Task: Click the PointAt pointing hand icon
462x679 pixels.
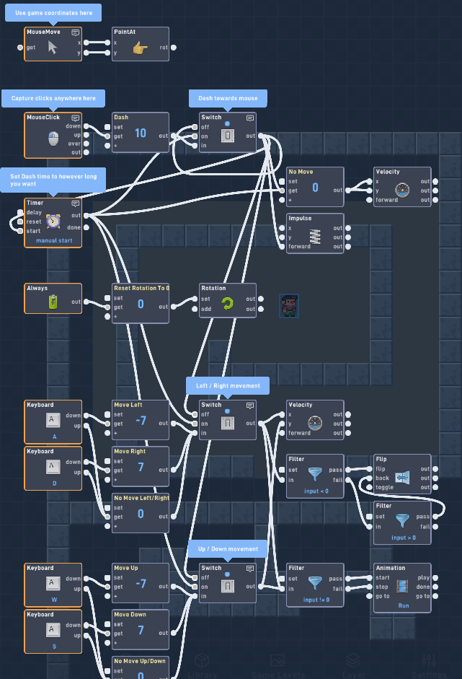Action: click(140, 48)
